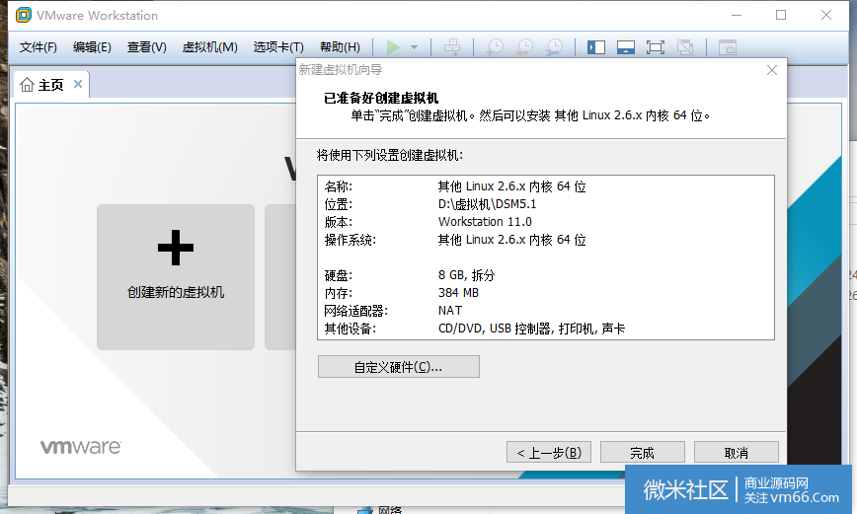Click the 上一步(B) back button
This screenshot has height=514, width=857.
(x=549, y=452)
